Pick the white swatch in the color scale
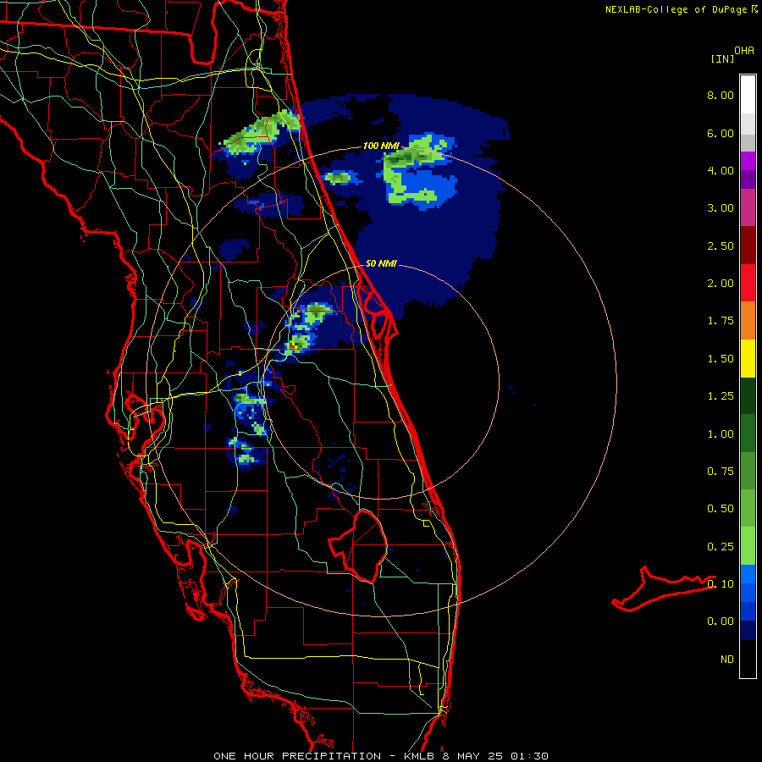 [748, 94]
